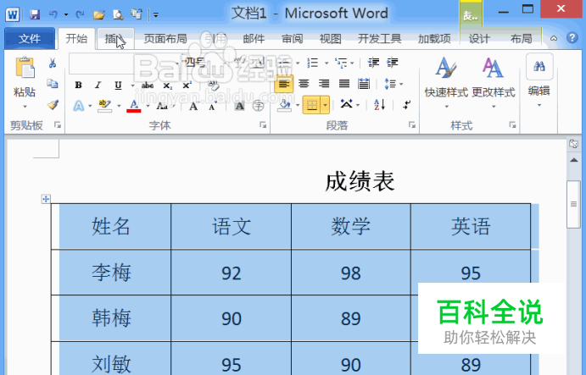Toggle Align Text Left
The height and width of the screenshot is (375, 586).
283,84
